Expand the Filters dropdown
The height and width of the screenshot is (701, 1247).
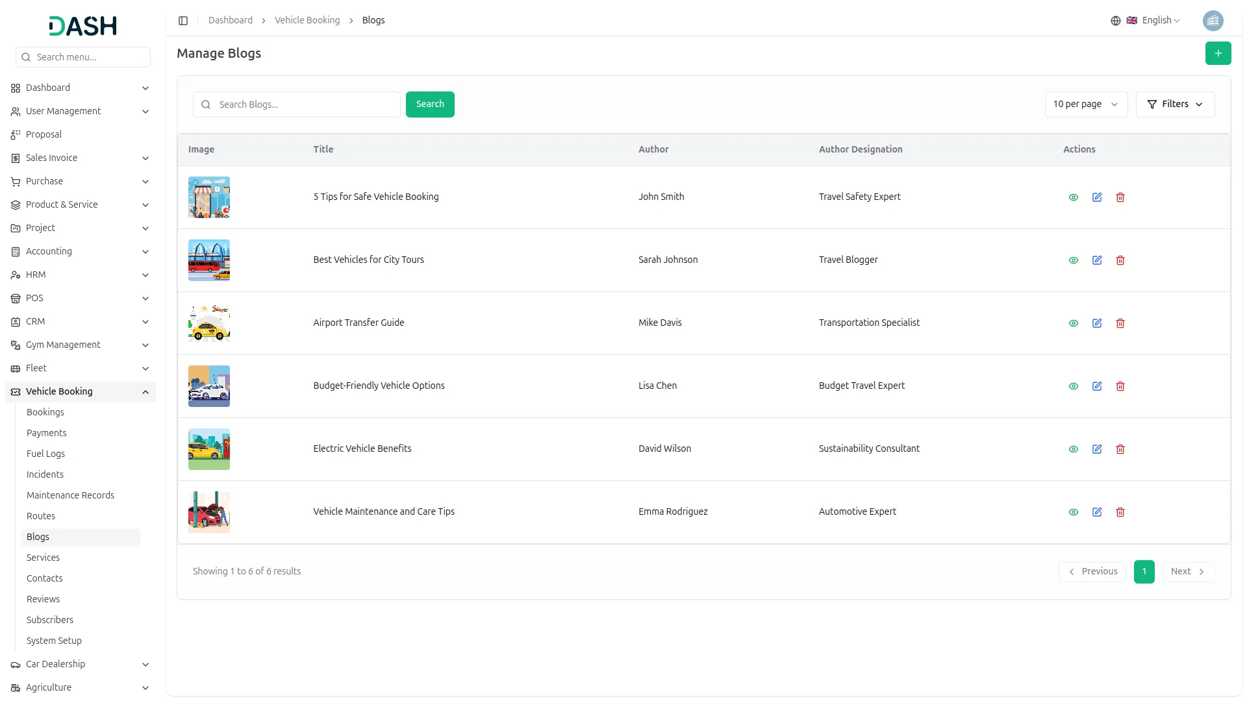click(x=1175, y=105)
